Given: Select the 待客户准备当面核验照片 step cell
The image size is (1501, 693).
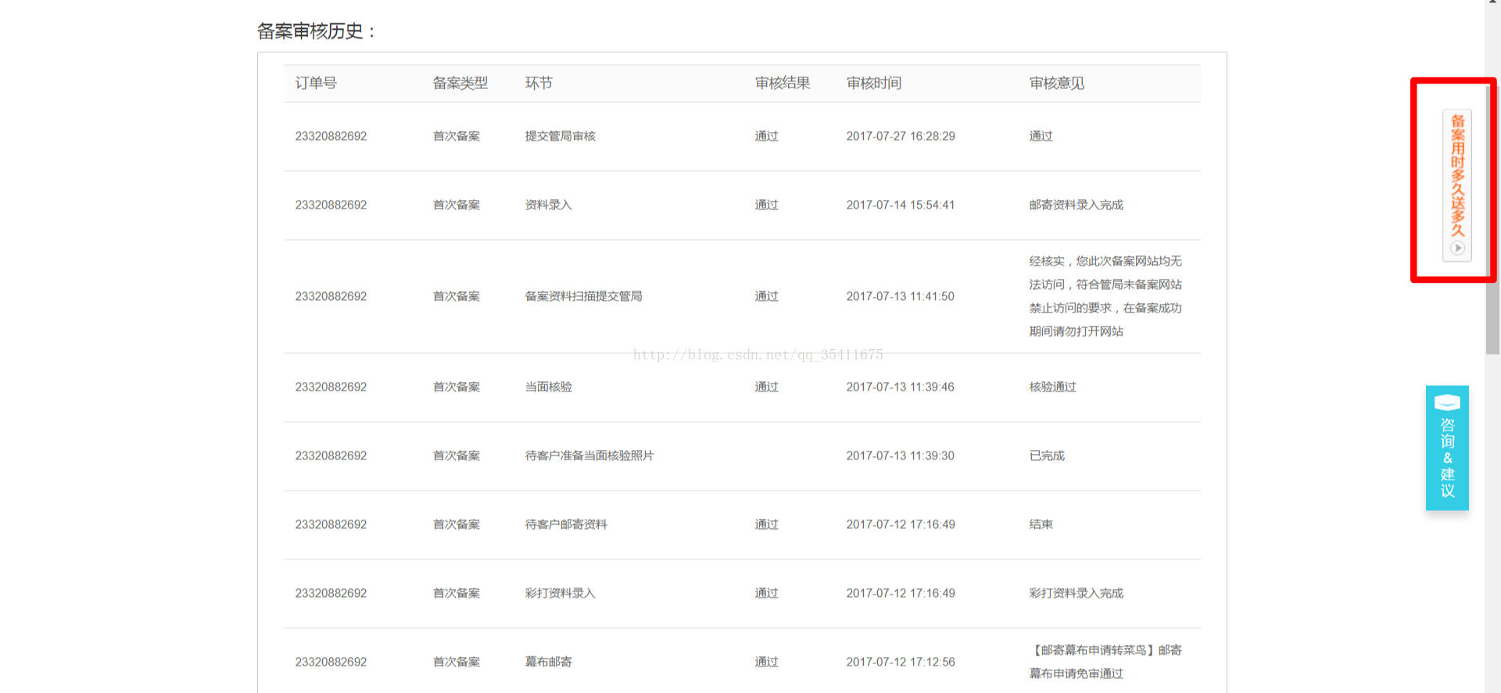Looking at the screenshot, I should click(x=589, y=455).
